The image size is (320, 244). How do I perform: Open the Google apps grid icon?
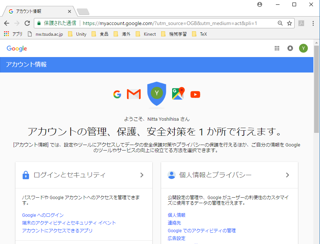pyautogui.click(x=277, y=48)
